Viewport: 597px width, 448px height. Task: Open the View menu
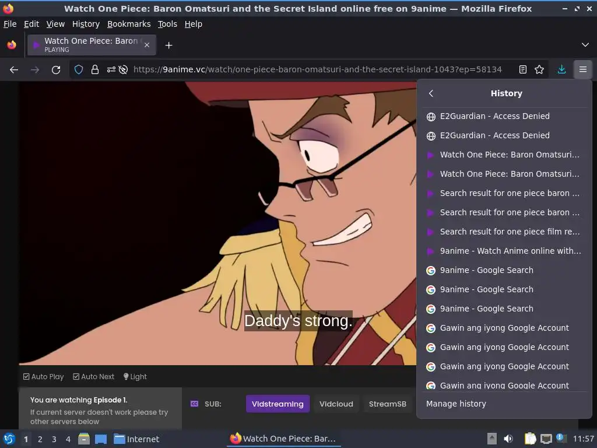coord(55,24)
